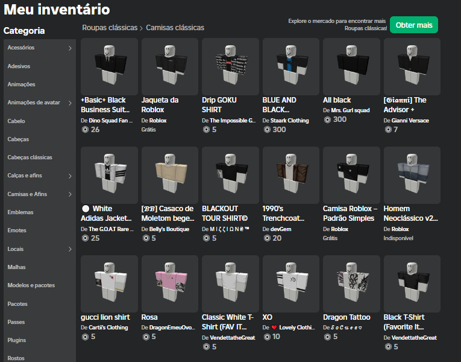461x362 pixels.
Task: Open the Emotes category
Action: 17,230
